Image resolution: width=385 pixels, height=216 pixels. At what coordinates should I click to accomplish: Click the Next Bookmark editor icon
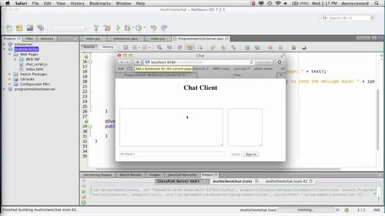(223, 47)
